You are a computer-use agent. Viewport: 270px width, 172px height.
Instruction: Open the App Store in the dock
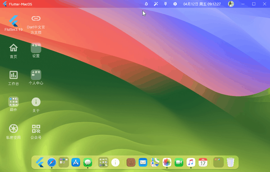[76, 162]
